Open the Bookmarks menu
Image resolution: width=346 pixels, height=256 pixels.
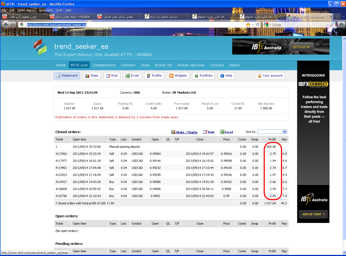tap(46, 10)
